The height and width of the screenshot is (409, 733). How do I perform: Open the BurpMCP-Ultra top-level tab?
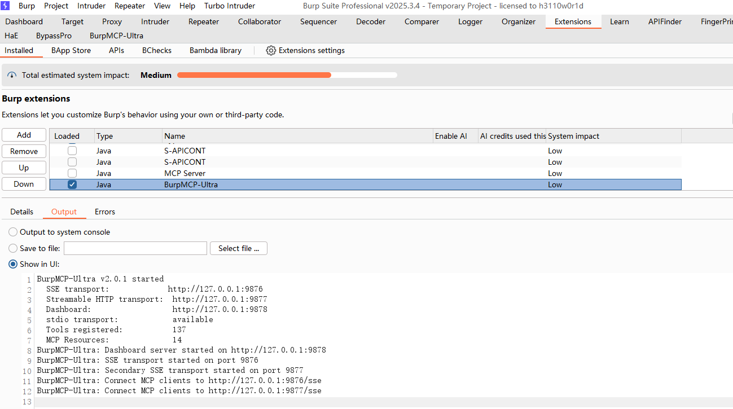tap(116, 36)
